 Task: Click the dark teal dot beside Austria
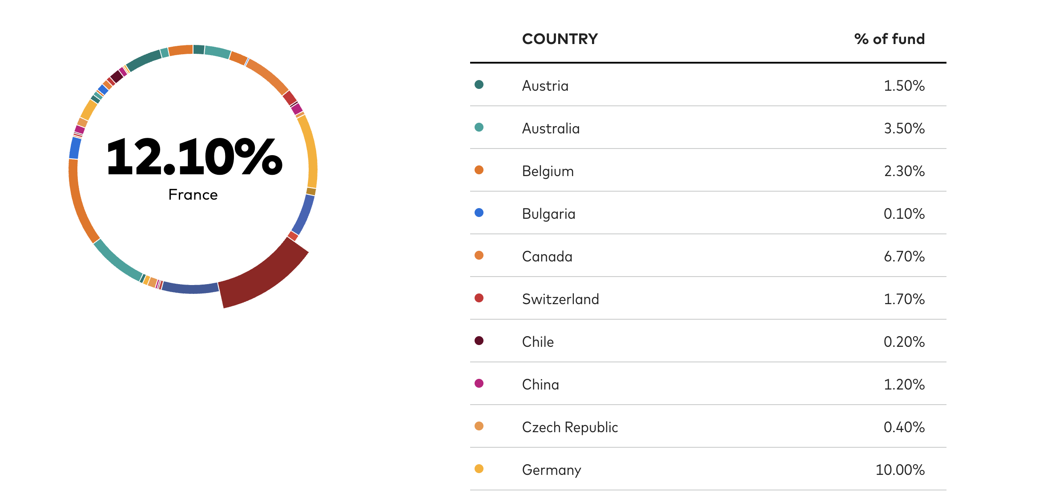[479, 84]
